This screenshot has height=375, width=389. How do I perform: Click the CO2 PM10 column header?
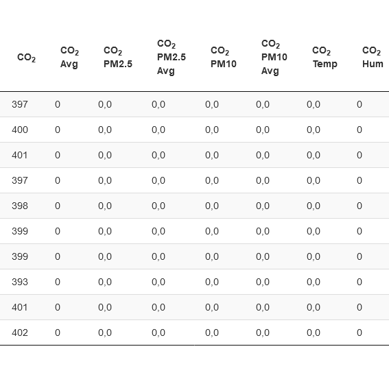point(223,58)
